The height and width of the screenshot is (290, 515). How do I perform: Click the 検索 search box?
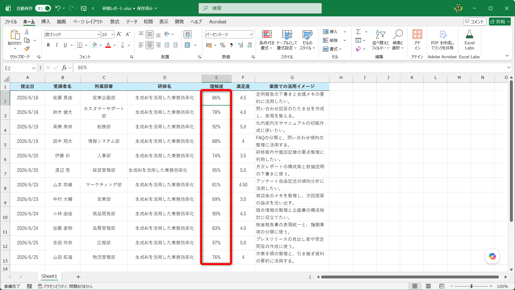(260, 8)
